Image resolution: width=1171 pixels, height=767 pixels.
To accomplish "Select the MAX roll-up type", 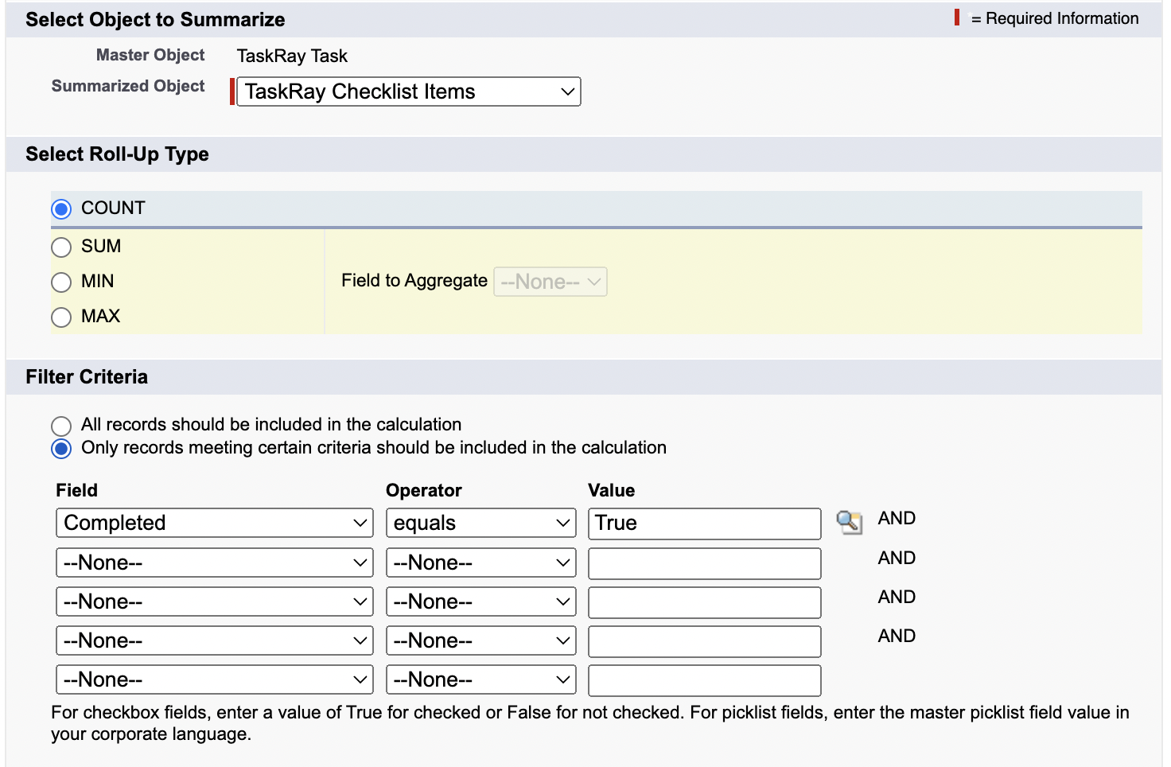I will point(61,317).
